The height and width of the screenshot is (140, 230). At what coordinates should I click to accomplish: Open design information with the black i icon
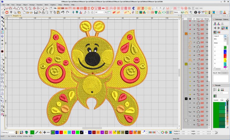[x=195, y=12]
